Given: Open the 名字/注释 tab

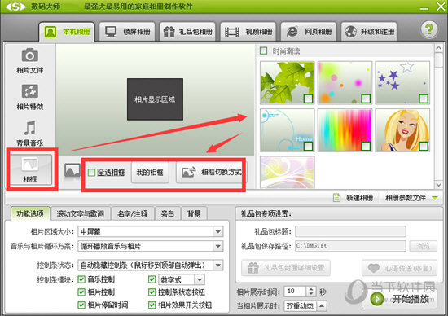Looking at the screenshot, I should (133, 213).
